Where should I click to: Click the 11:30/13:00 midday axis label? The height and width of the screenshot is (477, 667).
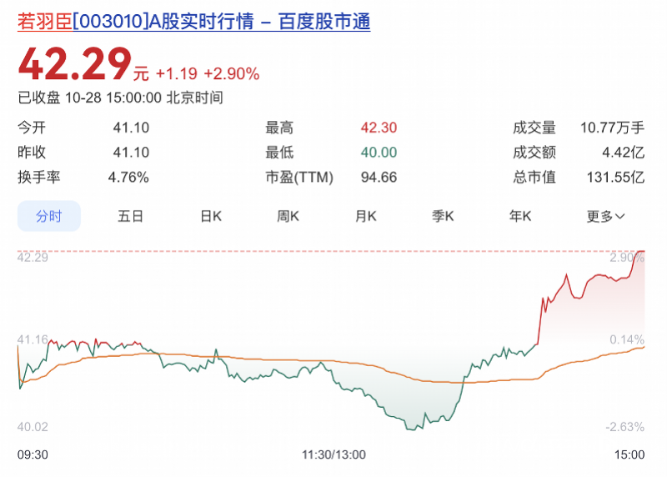coord(333,454)
